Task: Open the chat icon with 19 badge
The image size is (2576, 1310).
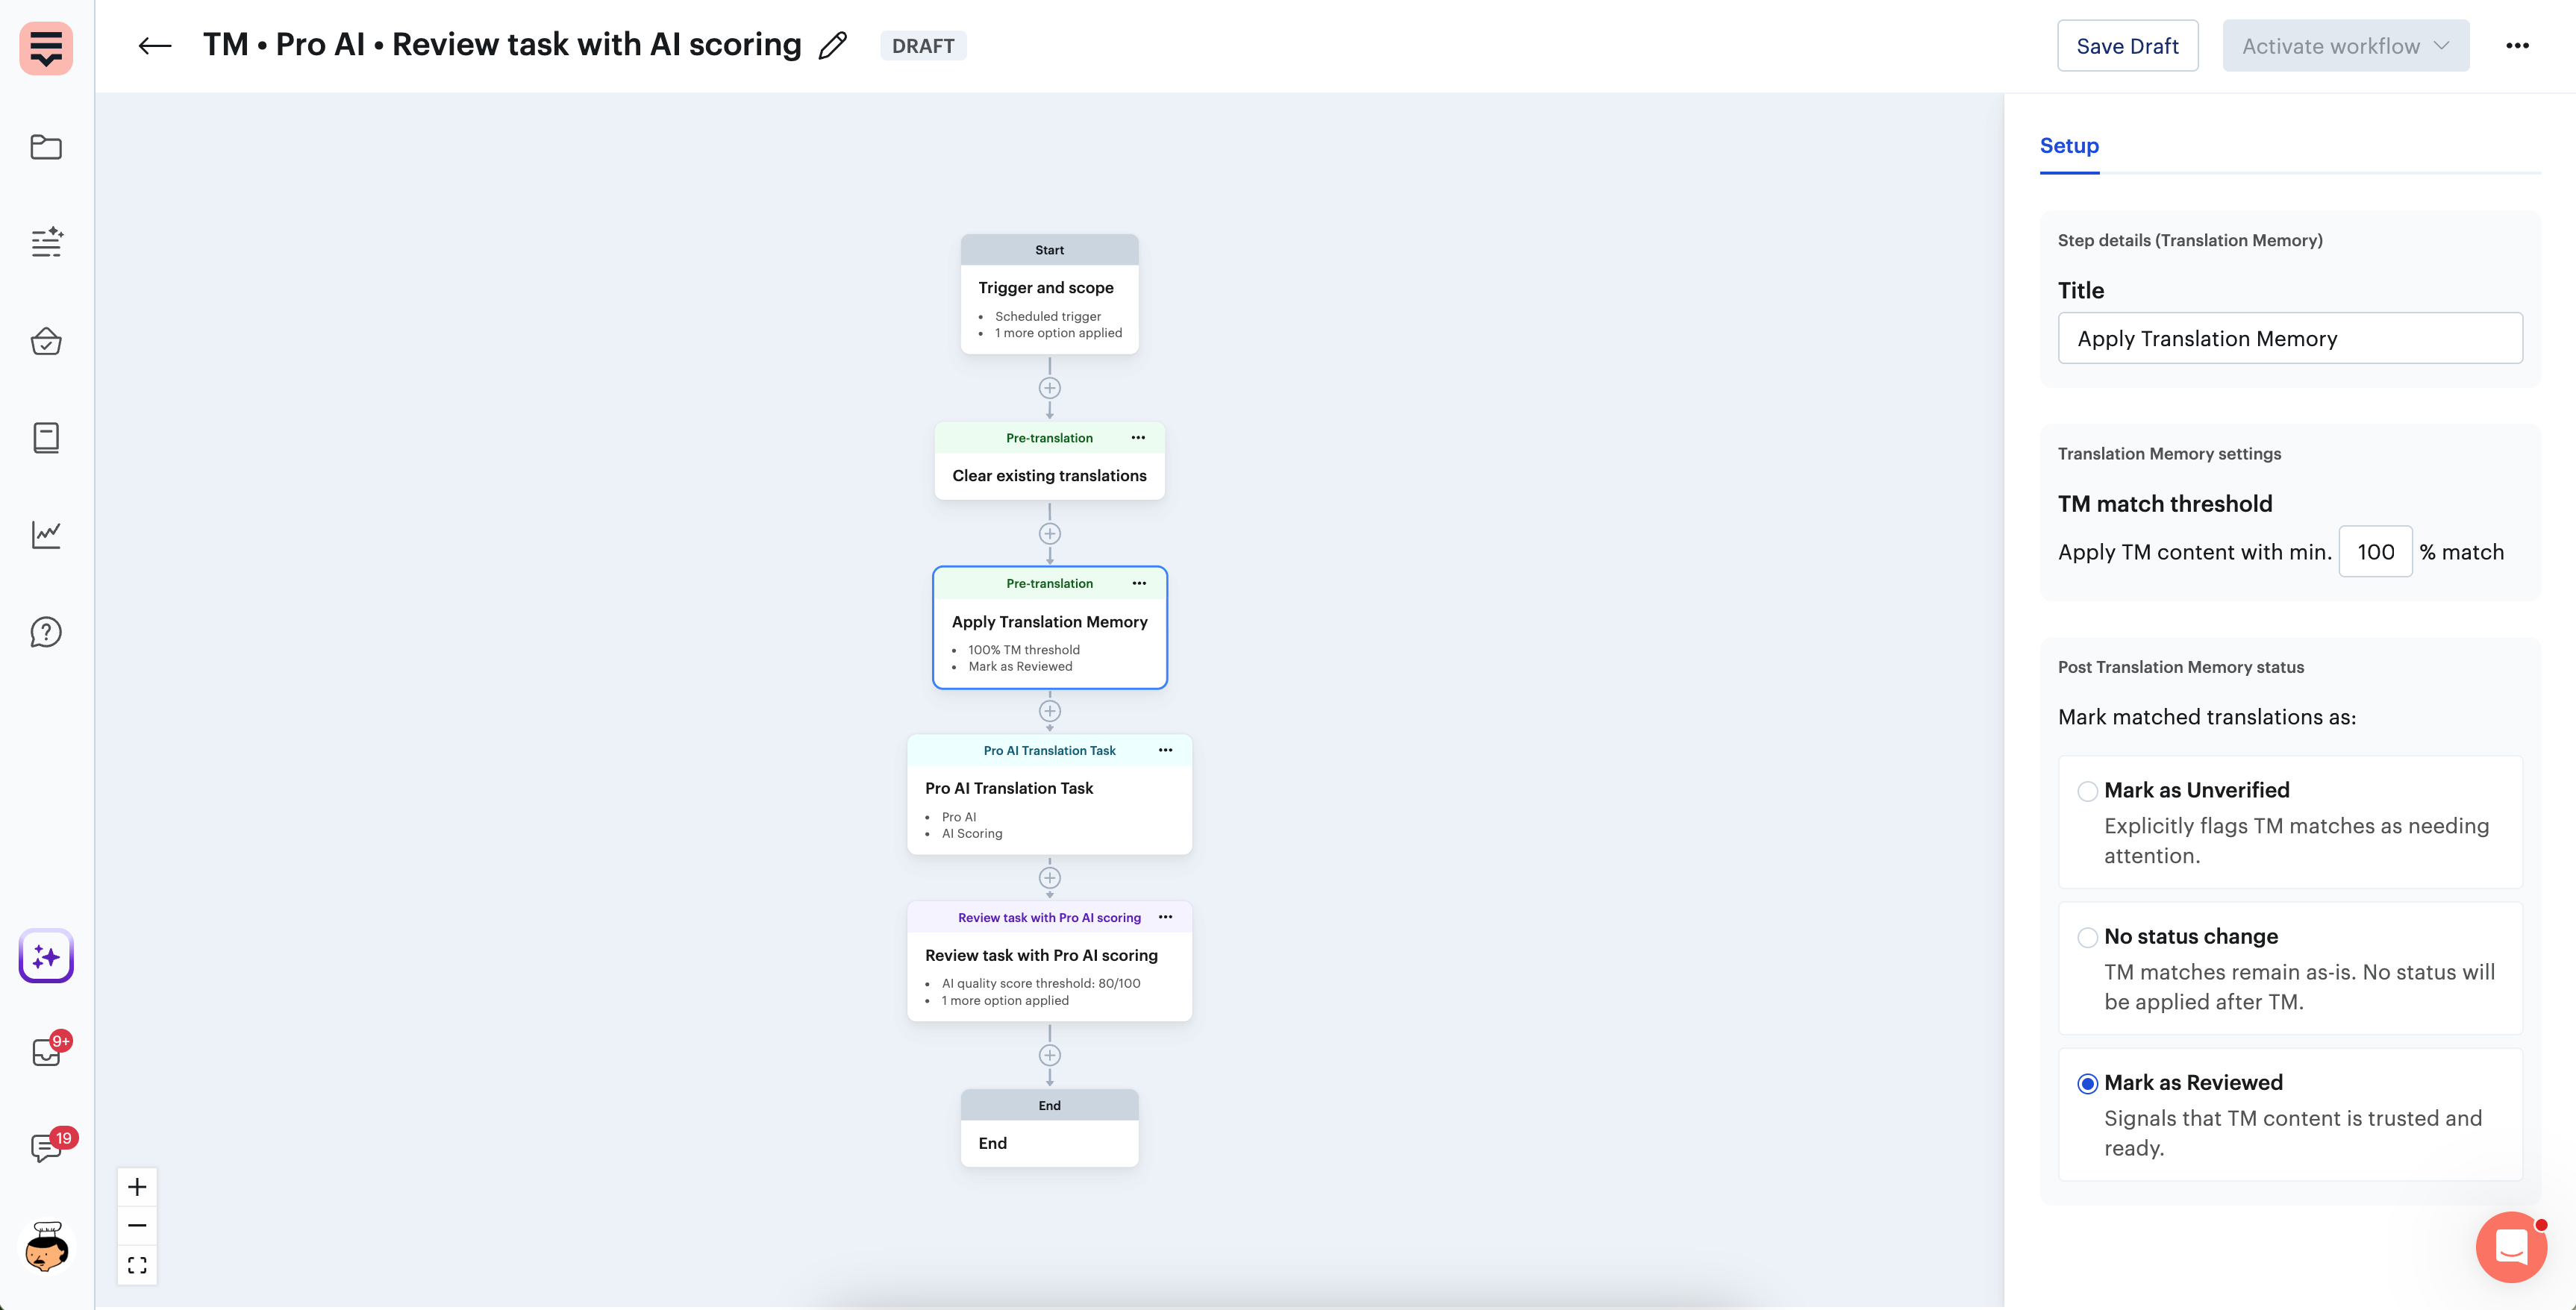Action: (48, 1146)
